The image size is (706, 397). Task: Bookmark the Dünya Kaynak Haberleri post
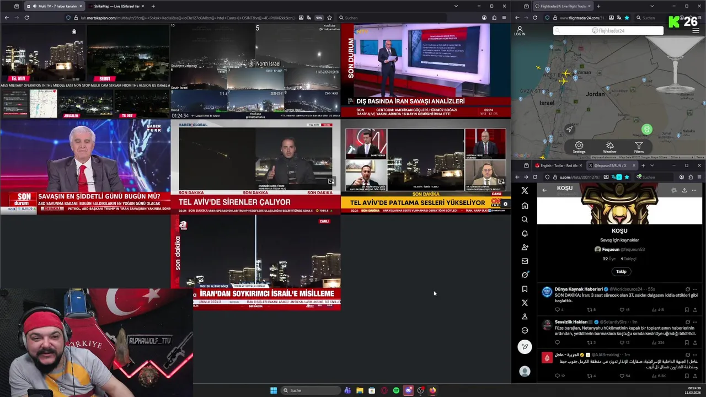pos(687,310)
